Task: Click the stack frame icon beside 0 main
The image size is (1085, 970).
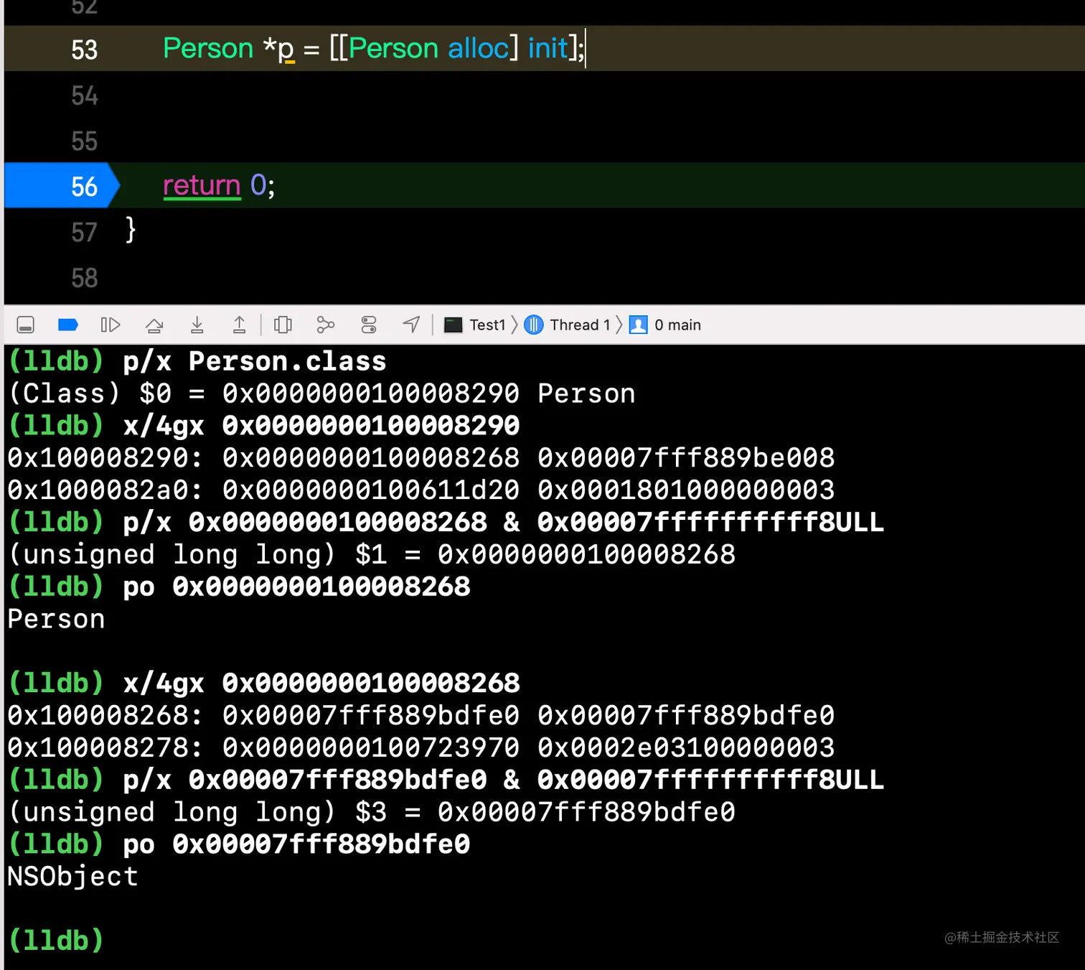Action: pos(638,325)
